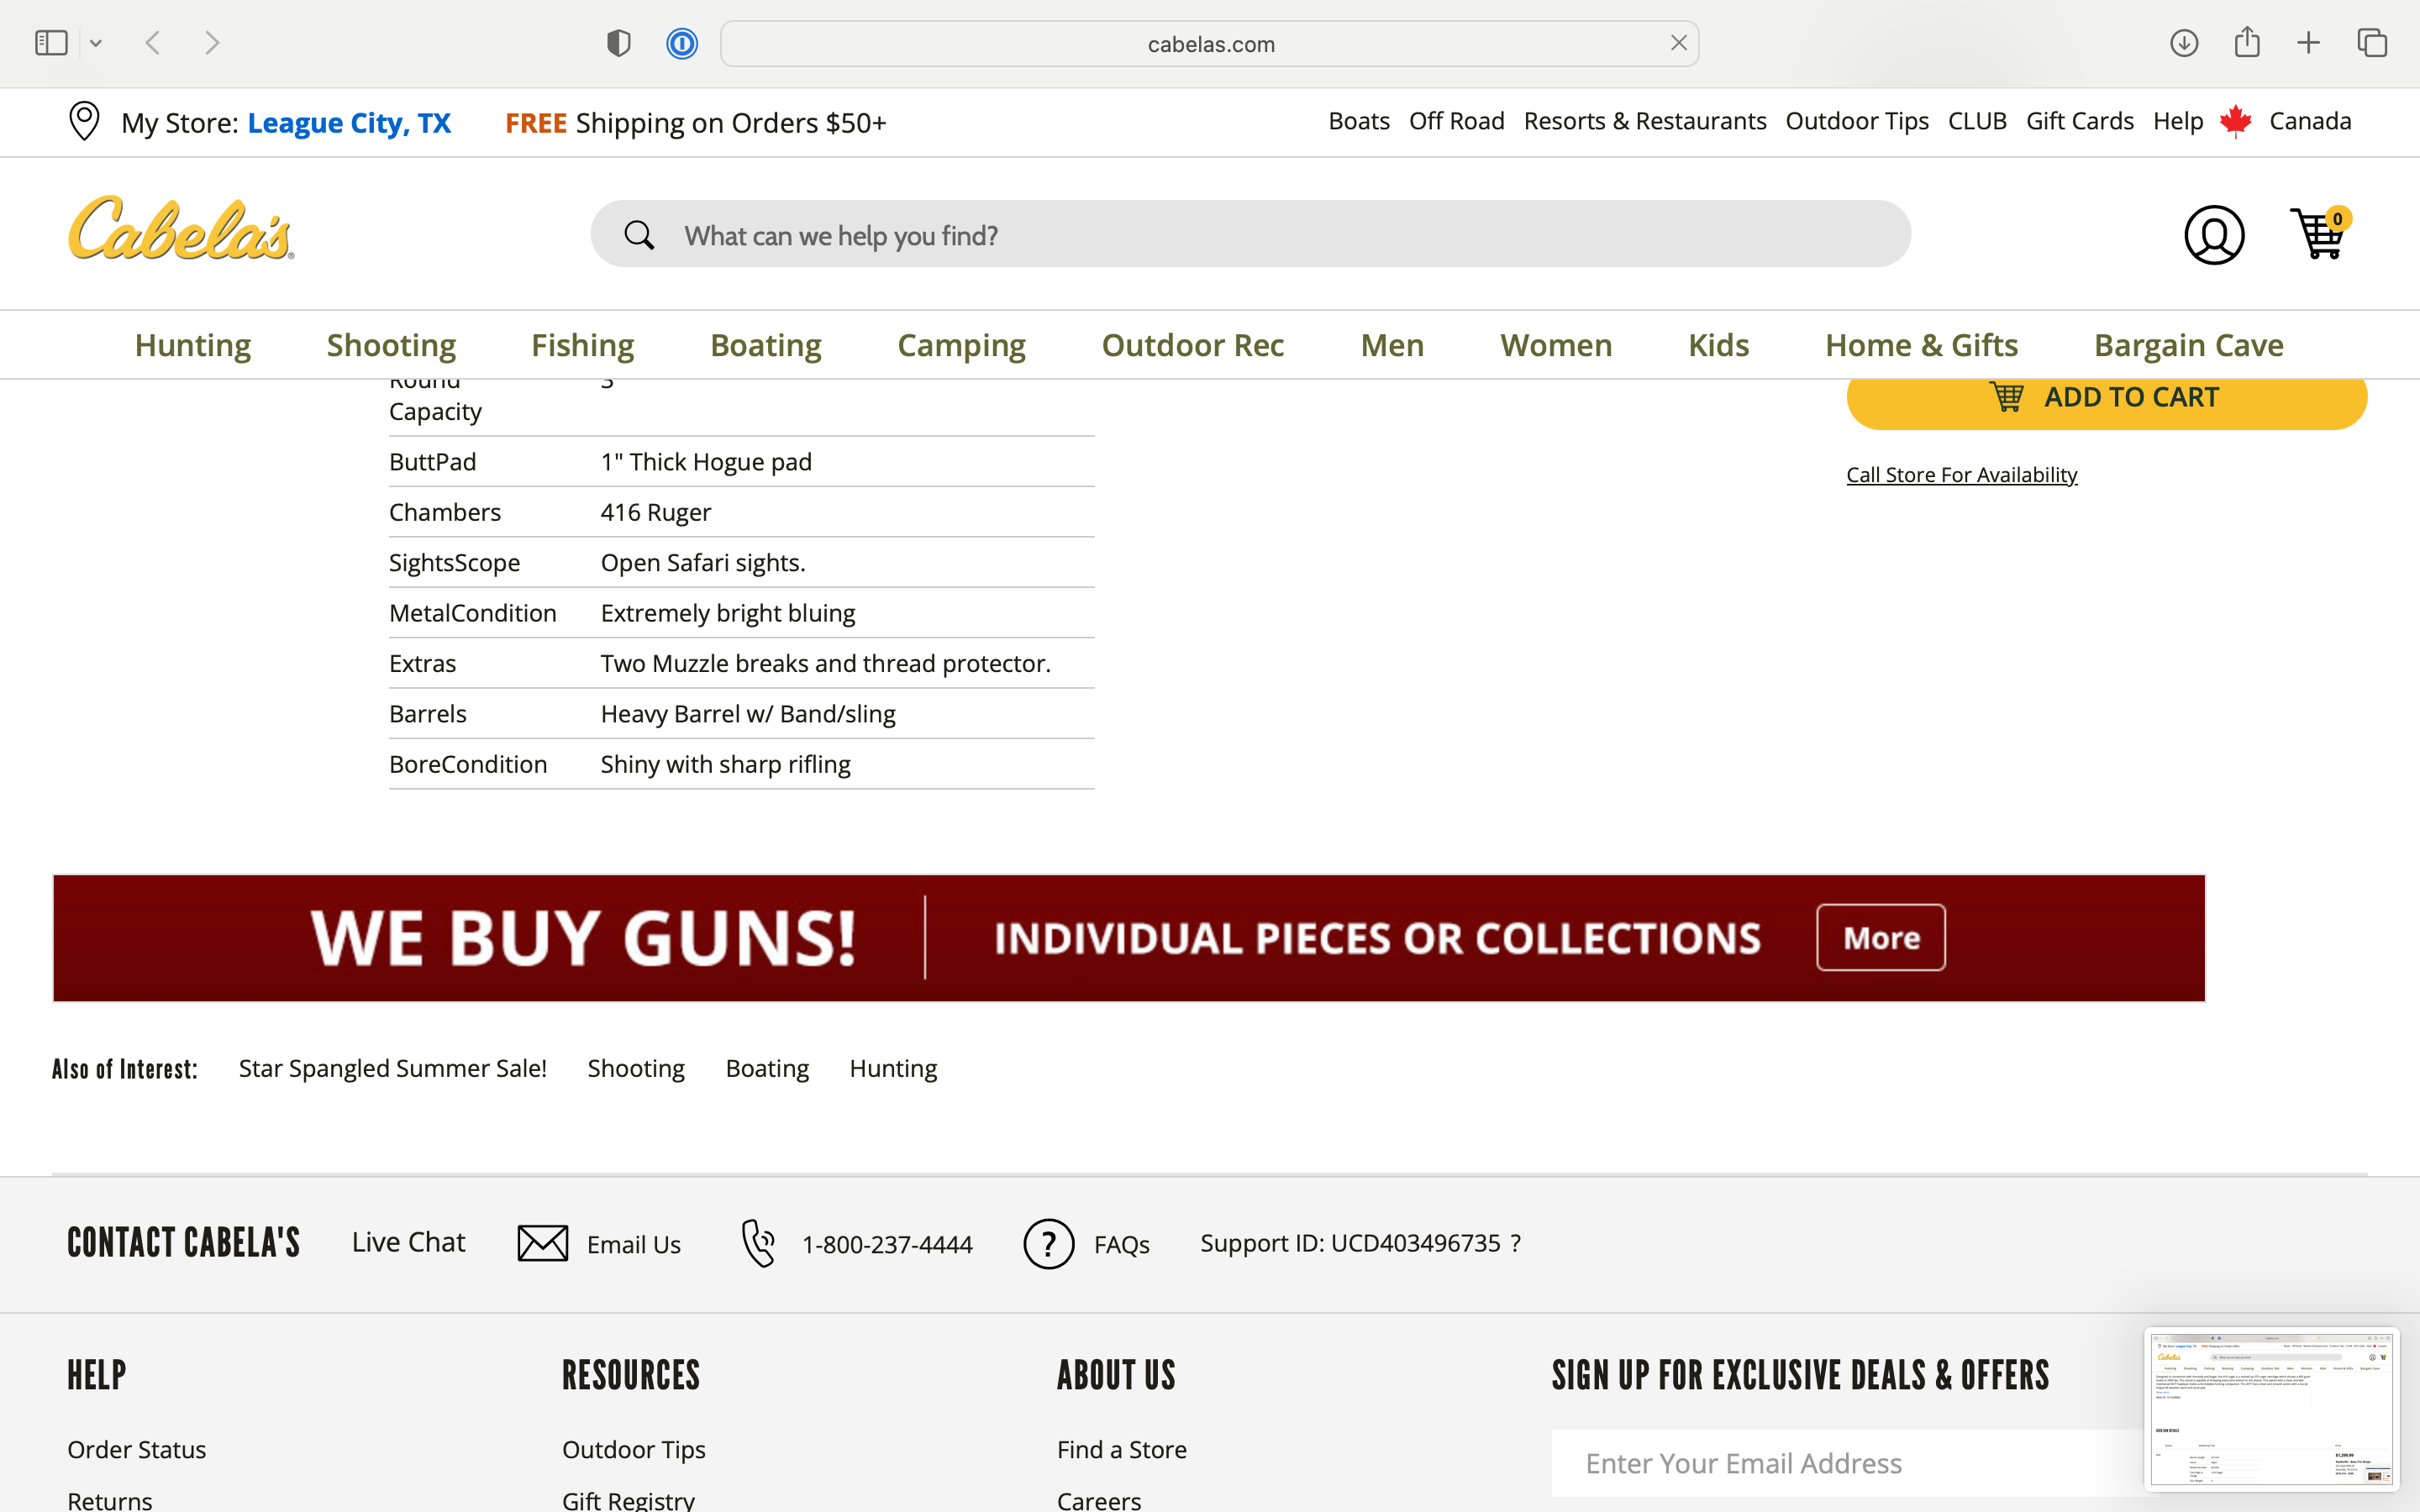Image resolution: width=2420 pixels, height=1512 pixels.
Task: Open the CLUB link
Action: [1977, 121]
